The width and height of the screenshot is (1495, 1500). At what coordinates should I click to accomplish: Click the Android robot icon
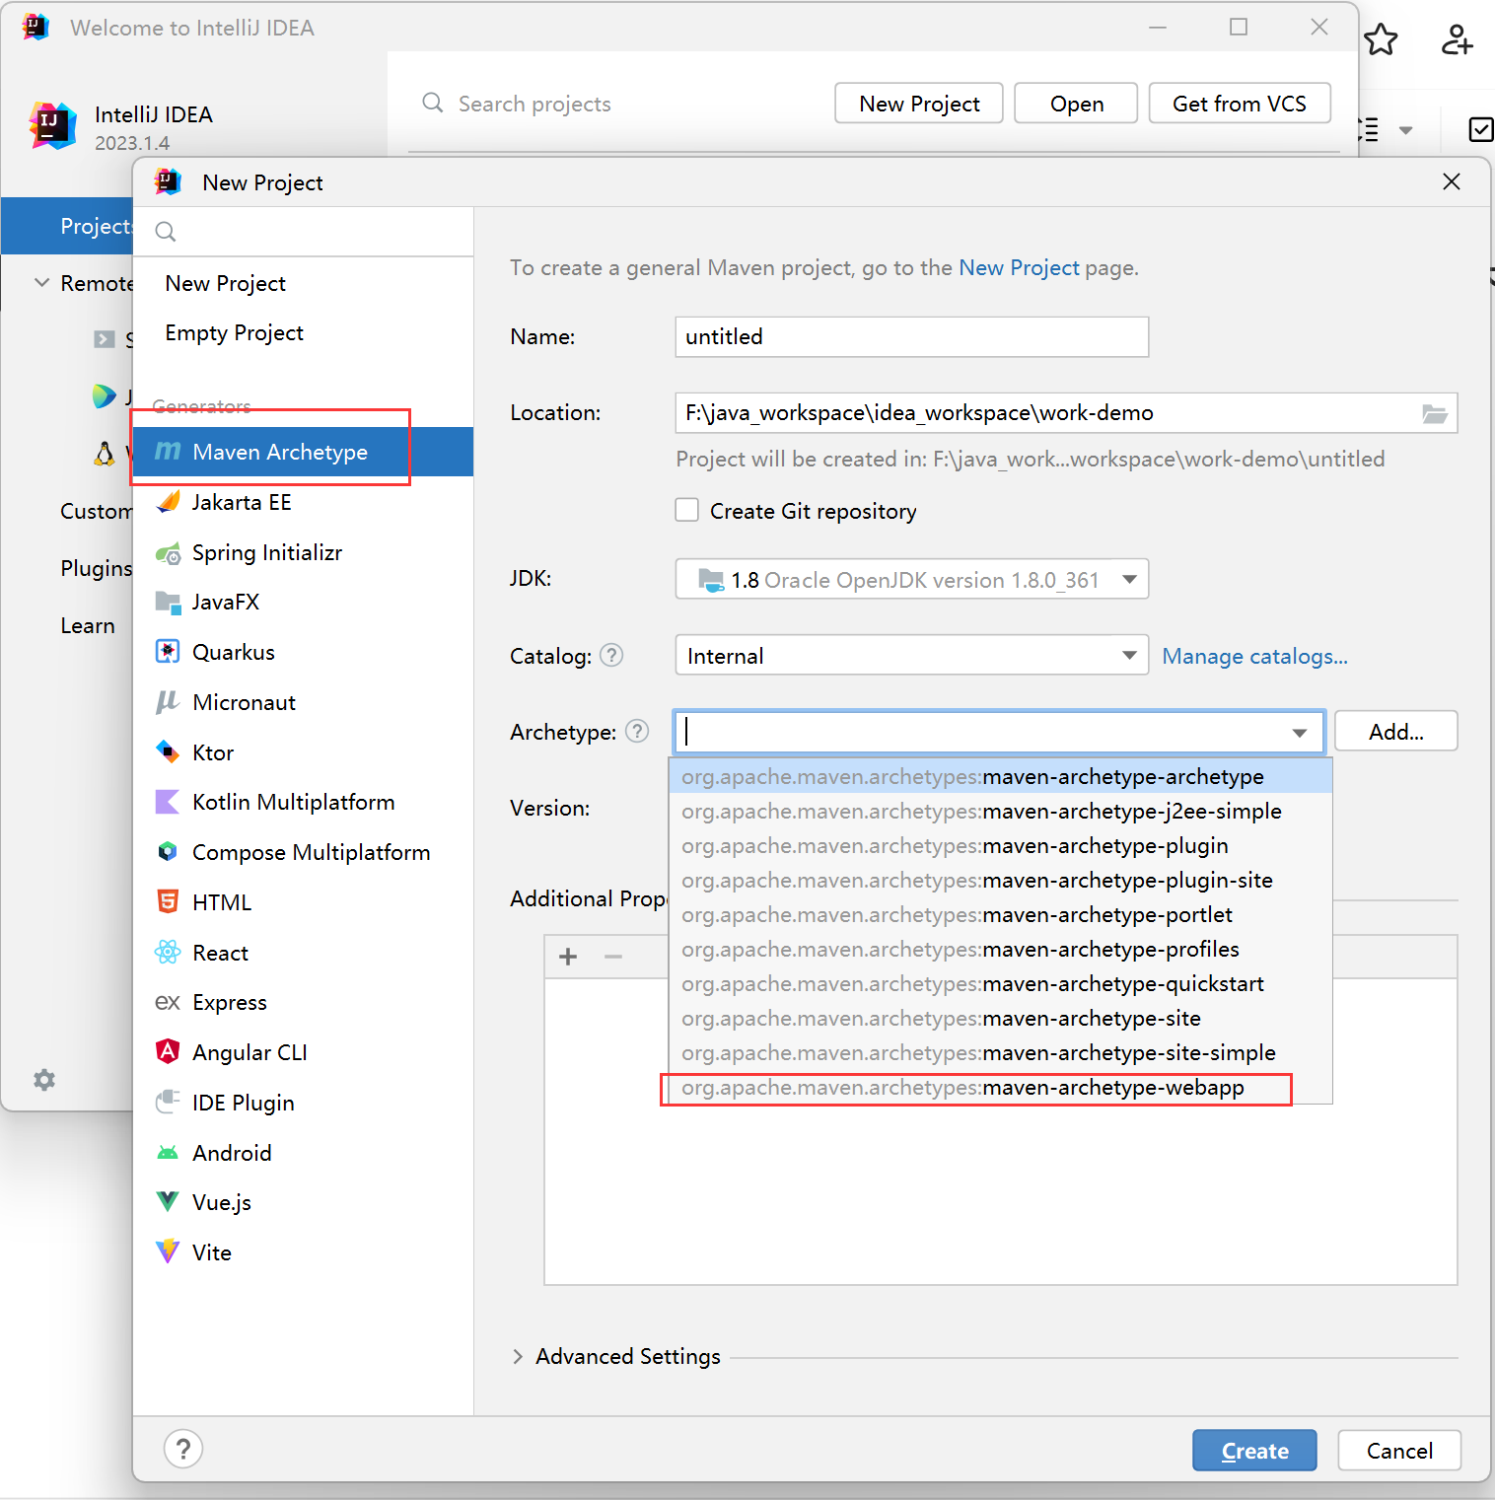[169, 1153]
